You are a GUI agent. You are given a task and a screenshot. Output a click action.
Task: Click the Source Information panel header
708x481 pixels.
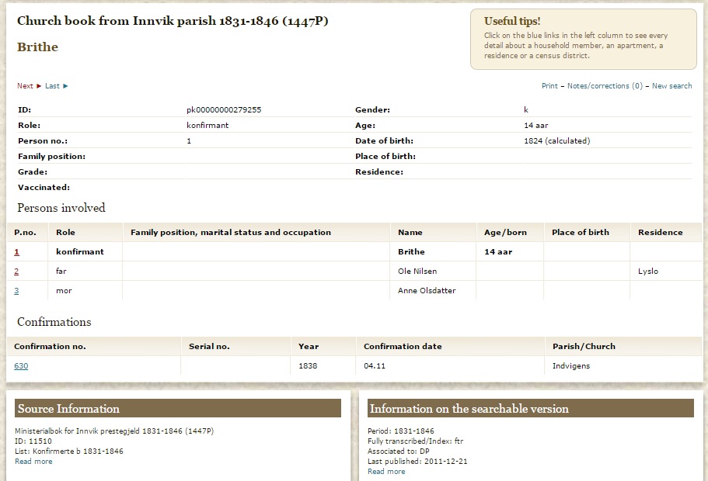click(178, 409)
